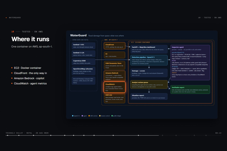Click the 'CloudFront · the only way in' bullet
The width and height of the screenshot is (227, 151).
[30, 73]
